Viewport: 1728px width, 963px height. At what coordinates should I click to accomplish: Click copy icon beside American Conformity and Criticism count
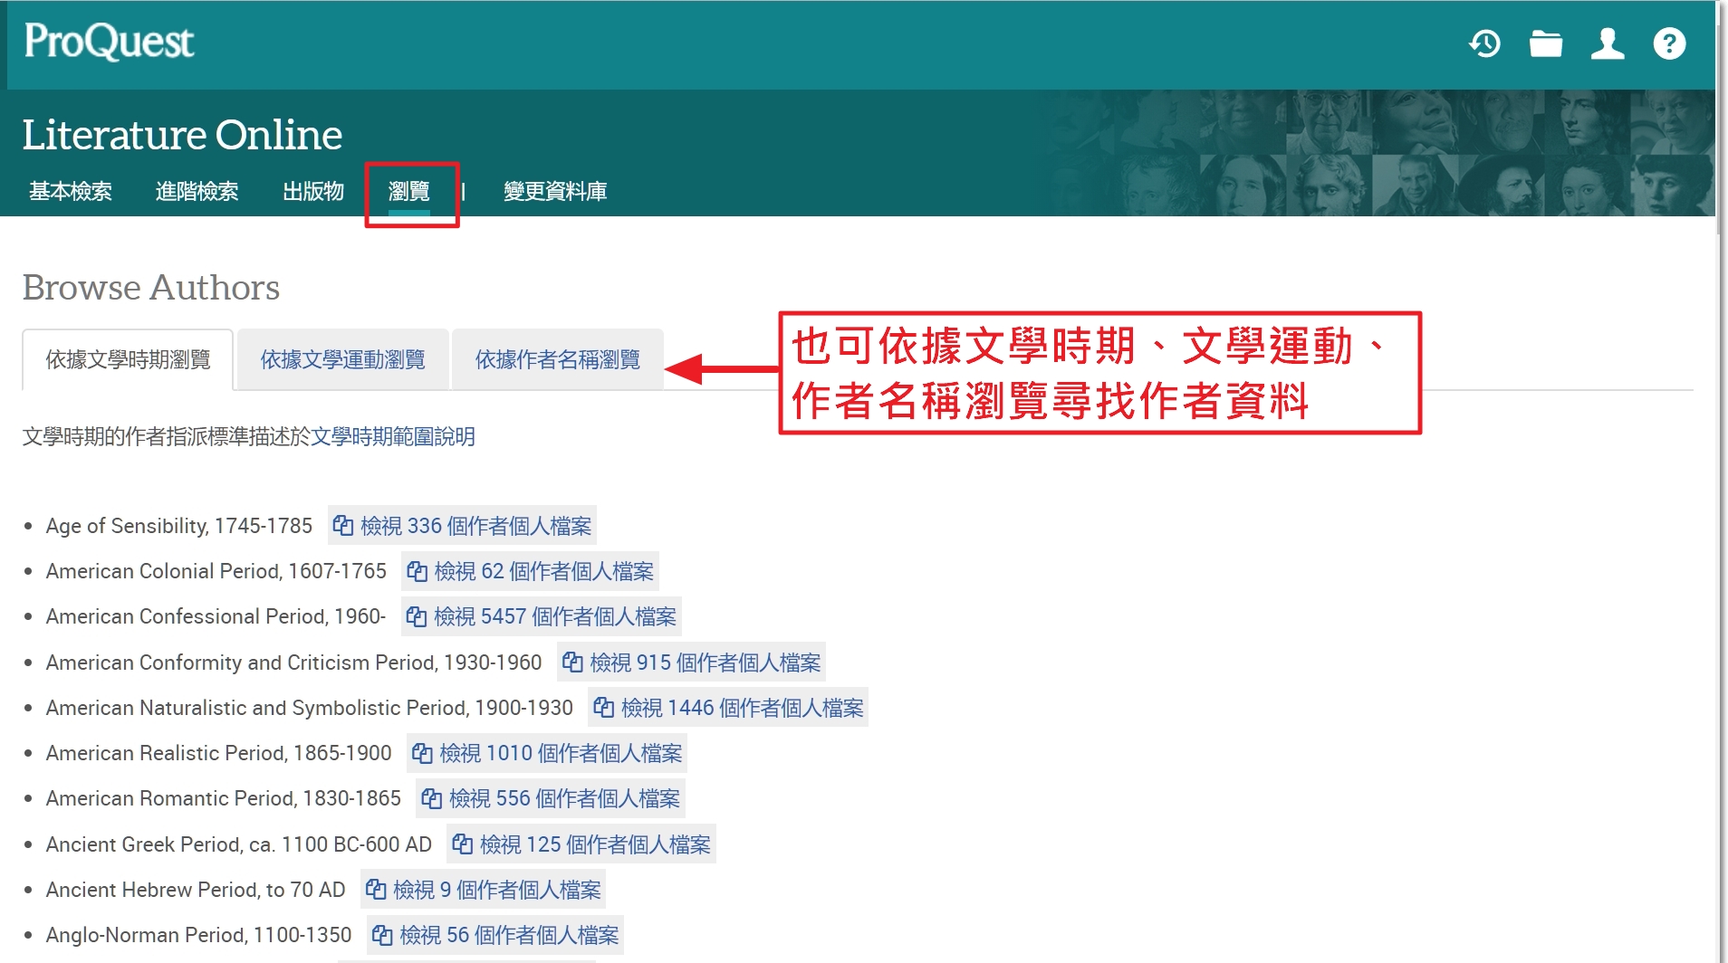coord(571,663)
